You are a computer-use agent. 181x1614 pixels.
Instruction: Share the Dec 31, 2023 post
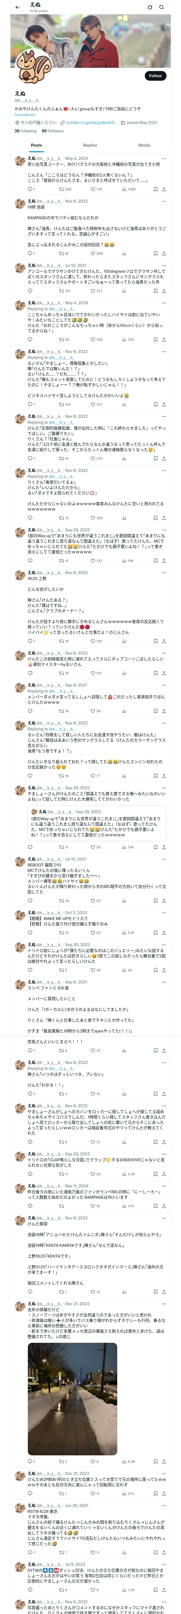tap(164, 1494)
